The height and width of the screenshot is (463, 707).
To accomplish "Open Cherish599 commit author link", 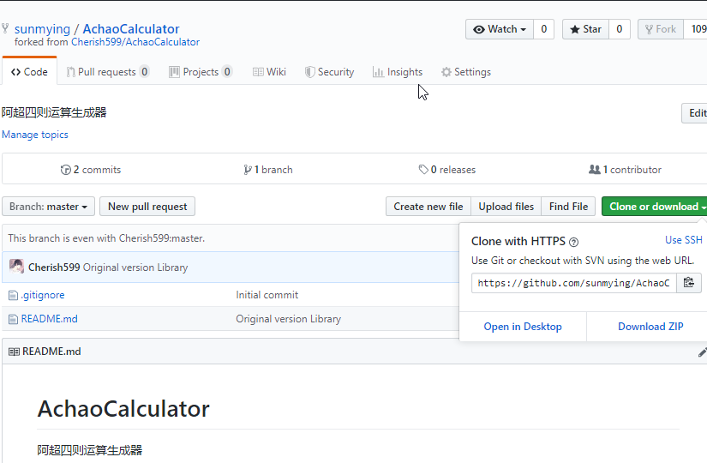I will click(x=54, y=268).
